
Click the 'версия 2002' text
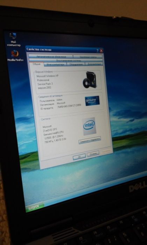point(44,88)
